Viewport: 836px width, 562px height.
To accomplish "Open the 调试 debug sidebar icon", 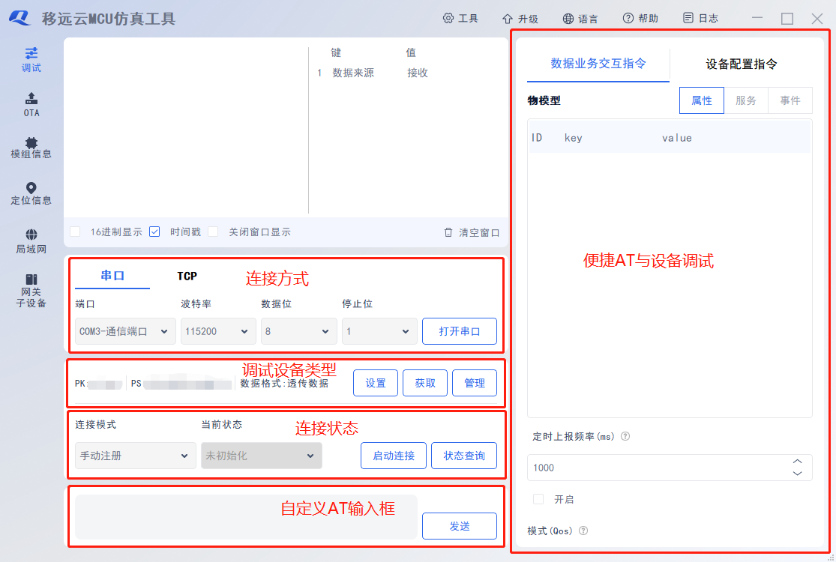I will (x=31, y=53).
